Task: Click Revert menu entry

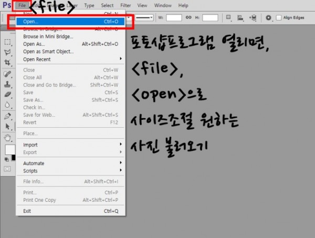Action: [x=70, y=122]
